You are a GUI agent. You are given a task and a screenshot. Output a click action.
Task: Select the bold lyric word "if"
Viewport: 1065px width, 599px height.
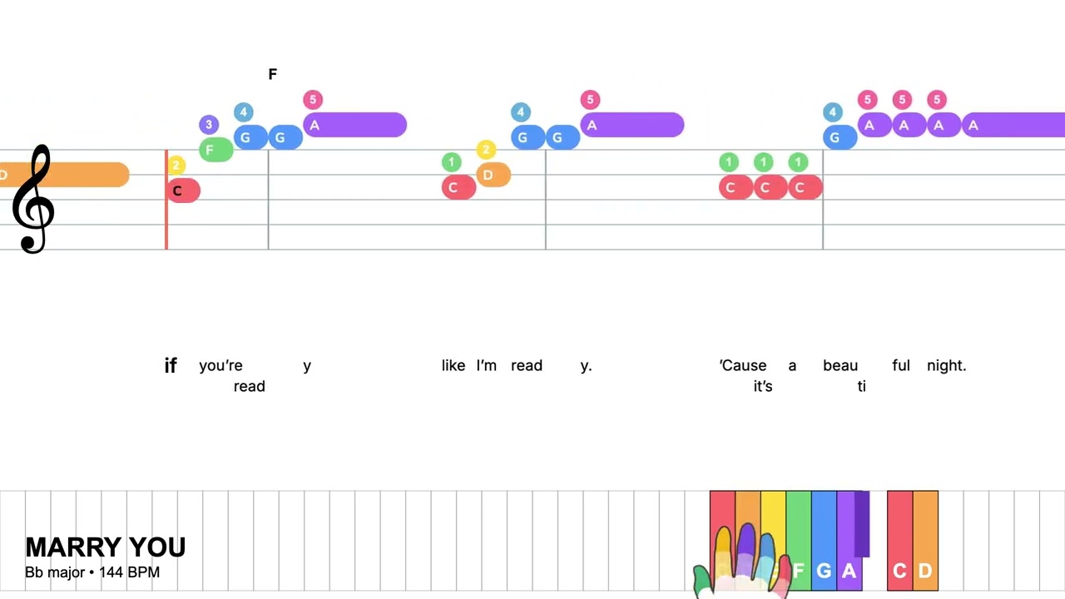click(x=171, y=365)
